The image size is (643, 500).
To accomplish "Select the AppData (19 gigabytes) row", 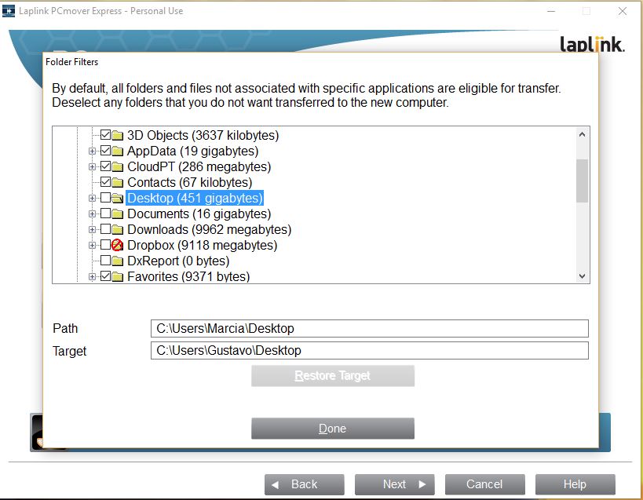I will pyautogui.click(x=192, y=151).
